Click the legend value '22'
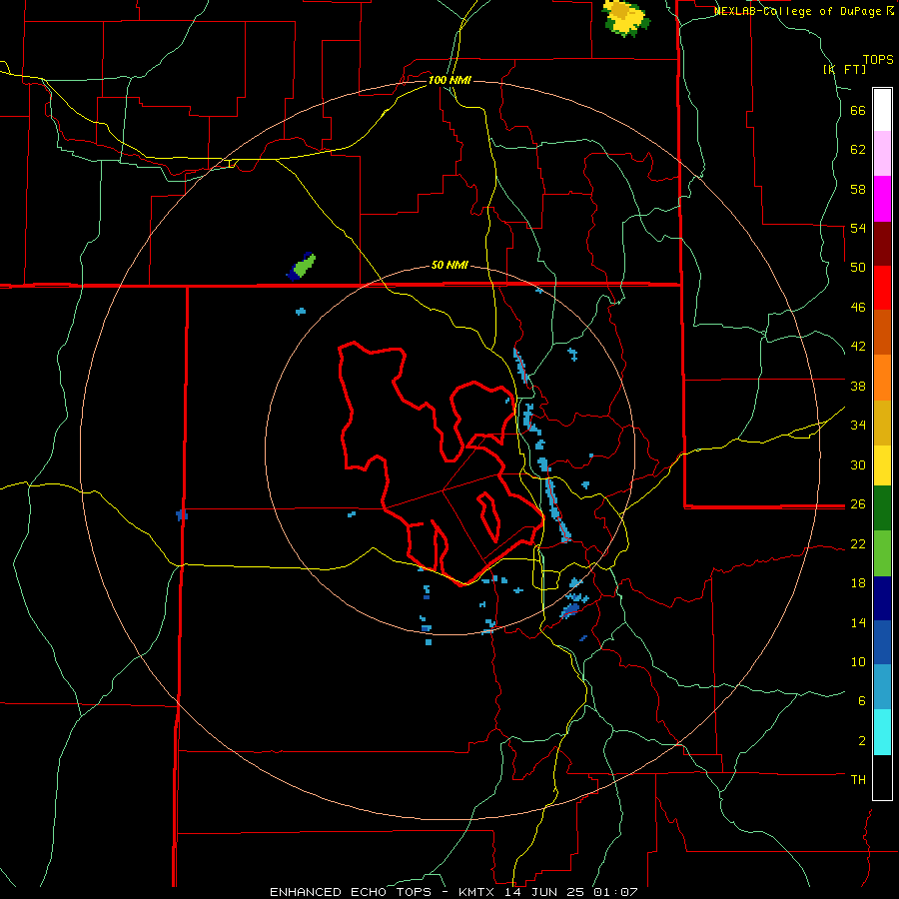 click(858, 543)
